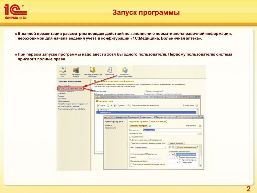The image size is (257, 193).
Task: Toggle Аутентификация 1С:Предприятия checkbox
Action: tap(131, 154)
